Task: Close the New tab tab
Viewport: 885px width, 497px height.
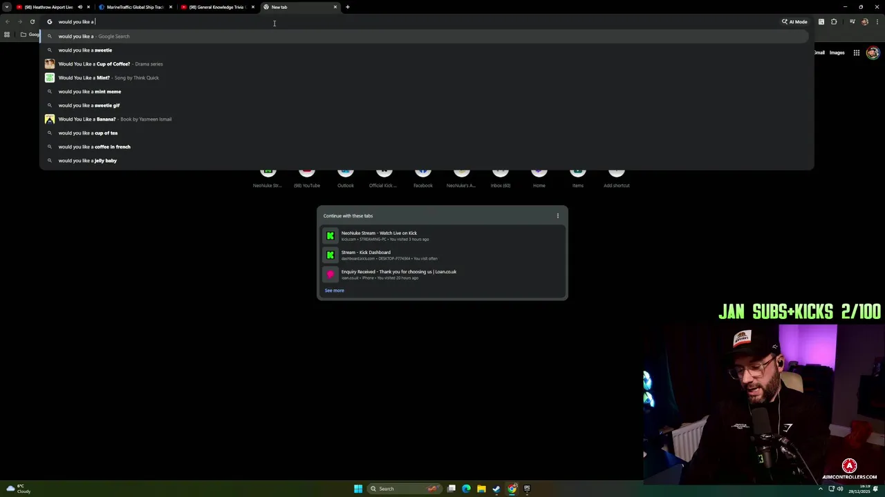Action: pos(335,7)
